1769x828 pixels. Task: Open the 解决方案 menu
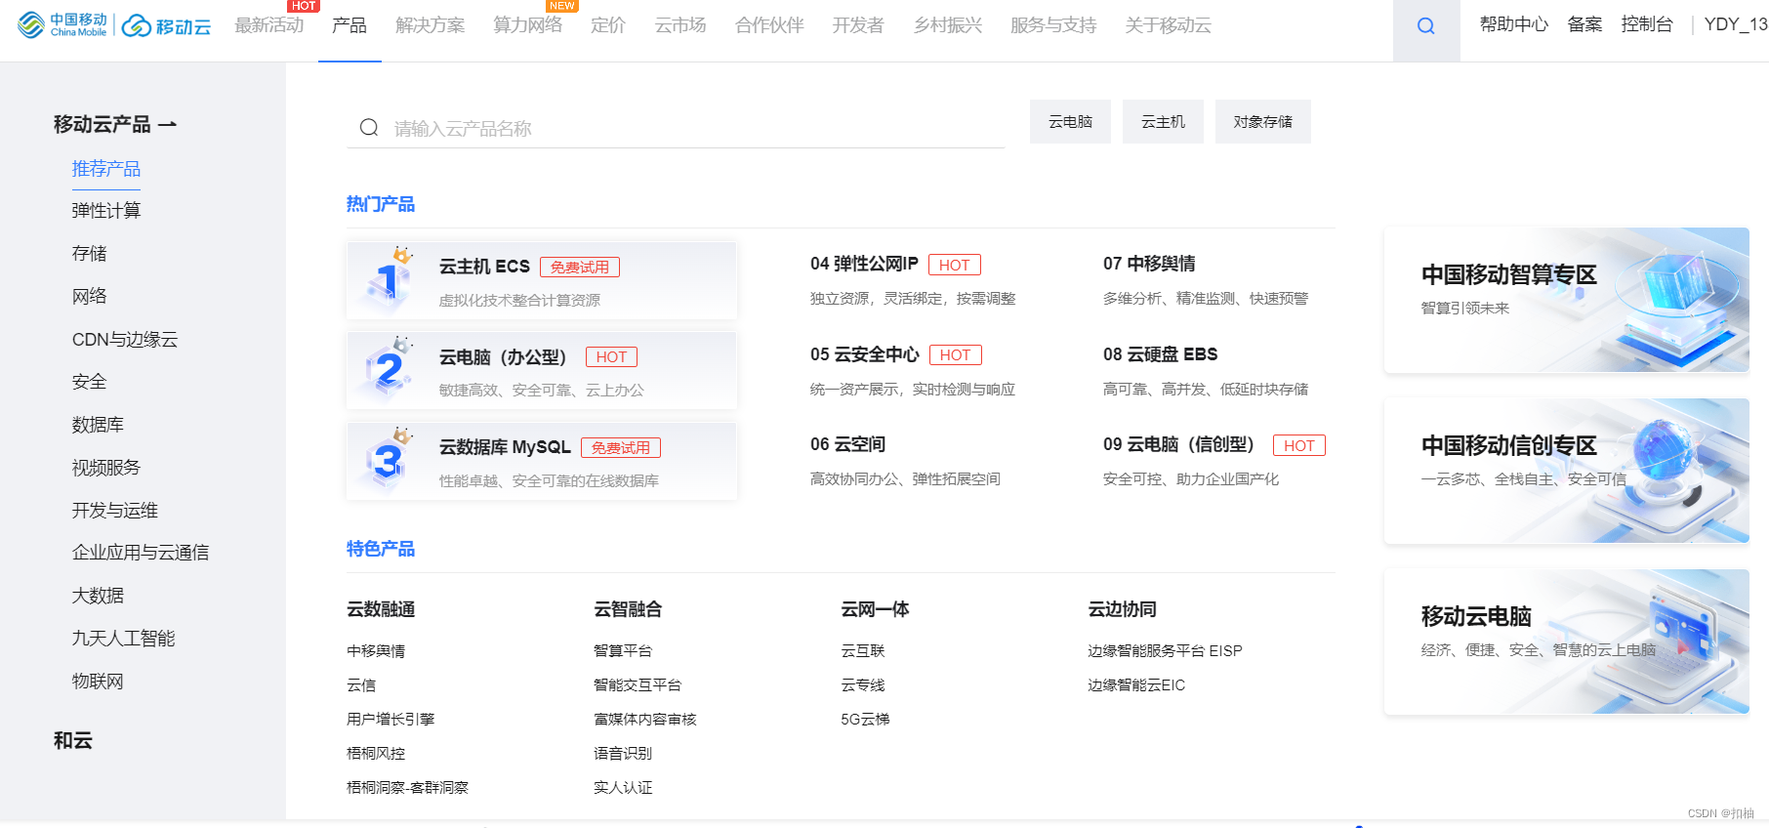tap(431, 25)
